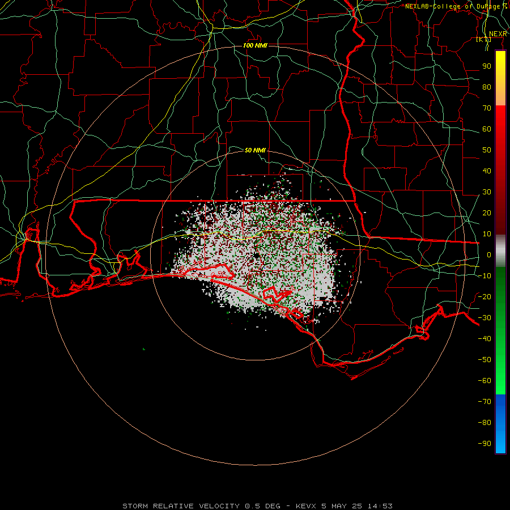This screenshot has width=510, height=510.
Task: Click the 10 value on the velocity scale
Action: tap(487, 234)
